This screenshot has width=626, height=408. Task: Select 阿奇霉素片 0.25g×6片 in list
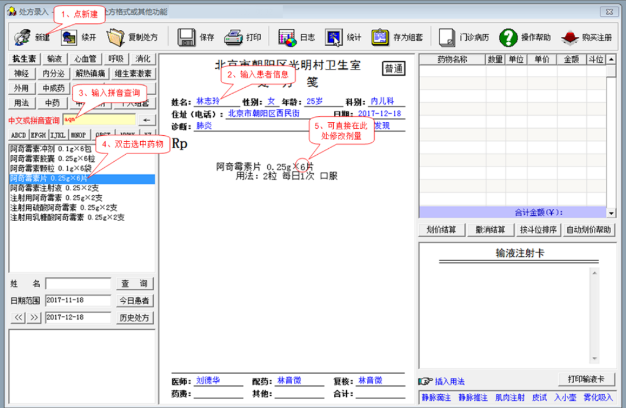point(82,179)
